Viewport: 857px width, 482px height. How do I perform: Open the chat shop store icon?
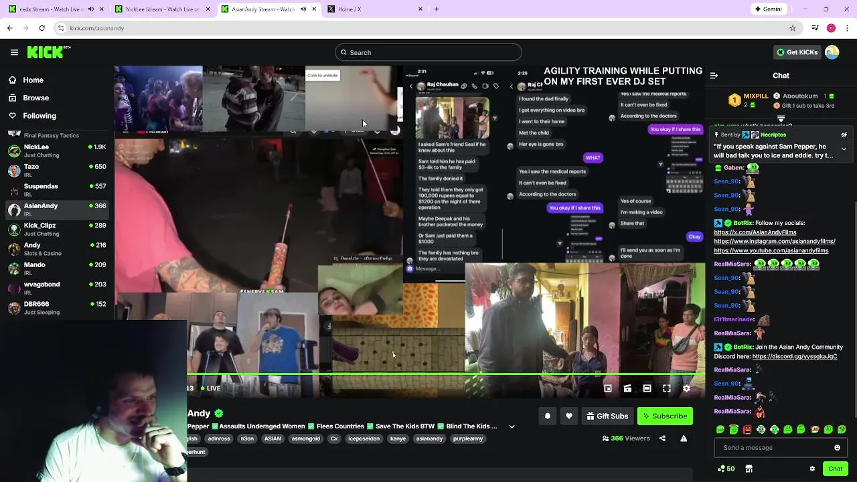click(x=749, y=469)
